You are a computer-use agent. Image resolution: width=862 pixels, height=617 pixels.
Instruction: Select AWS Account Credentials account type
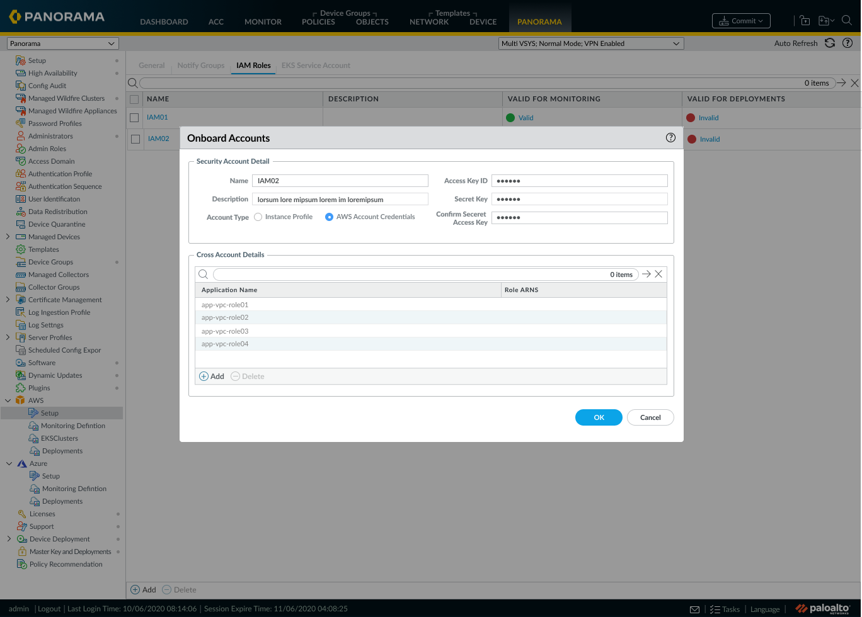pyautogui.click(x=329, y=217)
